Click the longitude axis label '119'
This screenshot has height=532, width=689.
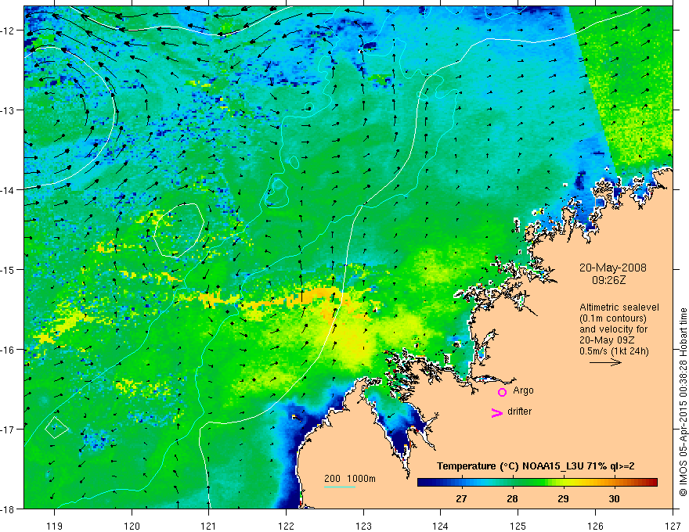click(55, 526)
